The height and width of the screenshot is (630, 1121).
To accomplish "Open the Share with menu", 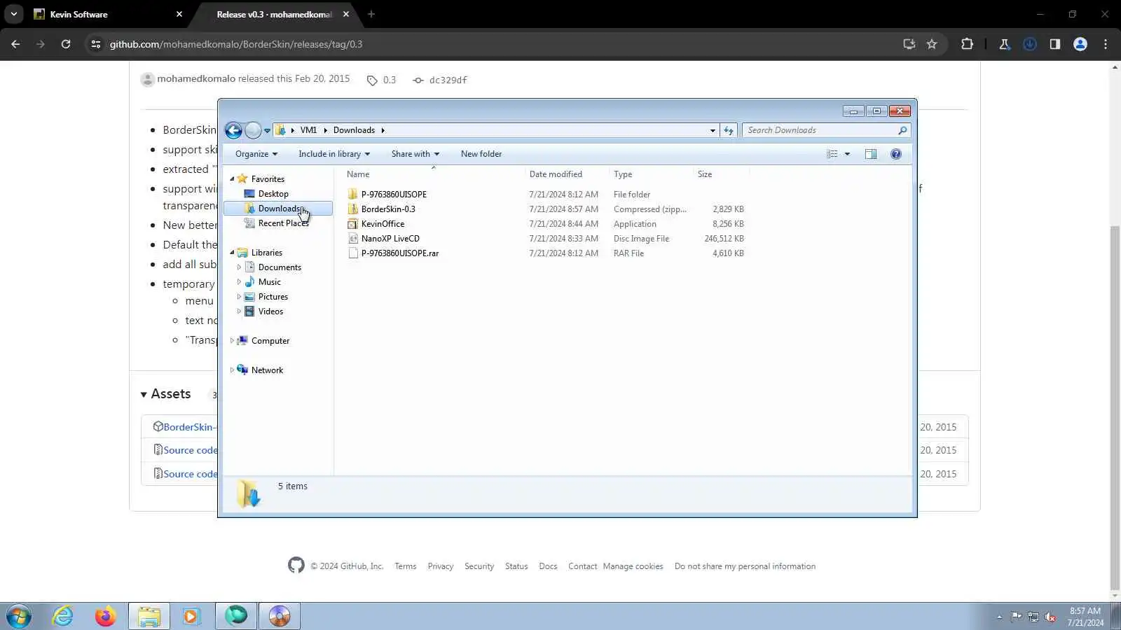I will 415,154.
